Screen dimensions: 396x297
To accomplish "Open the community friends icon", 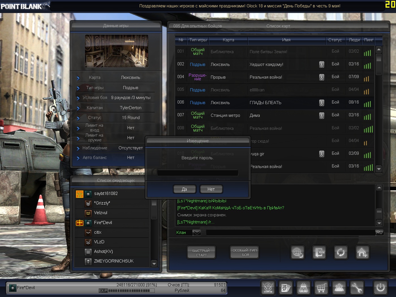I will coord(339,288).
